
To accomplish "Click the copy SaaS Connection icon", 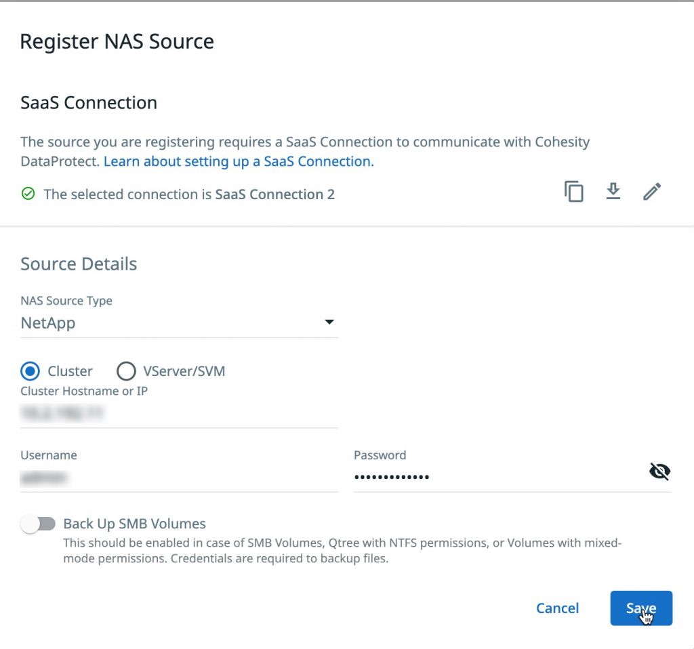I will click(x=574, y=192).
